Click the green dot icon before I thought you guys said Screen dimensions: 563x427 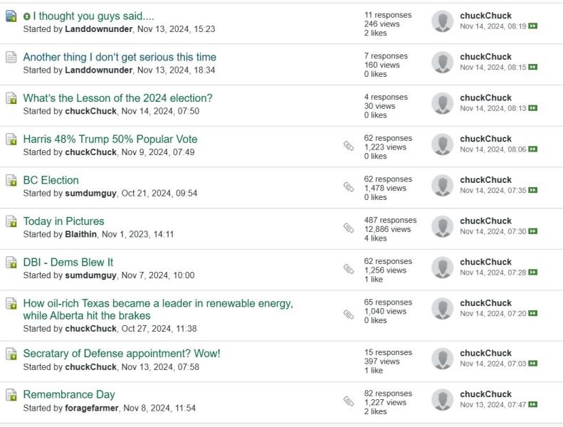[27, 16]
